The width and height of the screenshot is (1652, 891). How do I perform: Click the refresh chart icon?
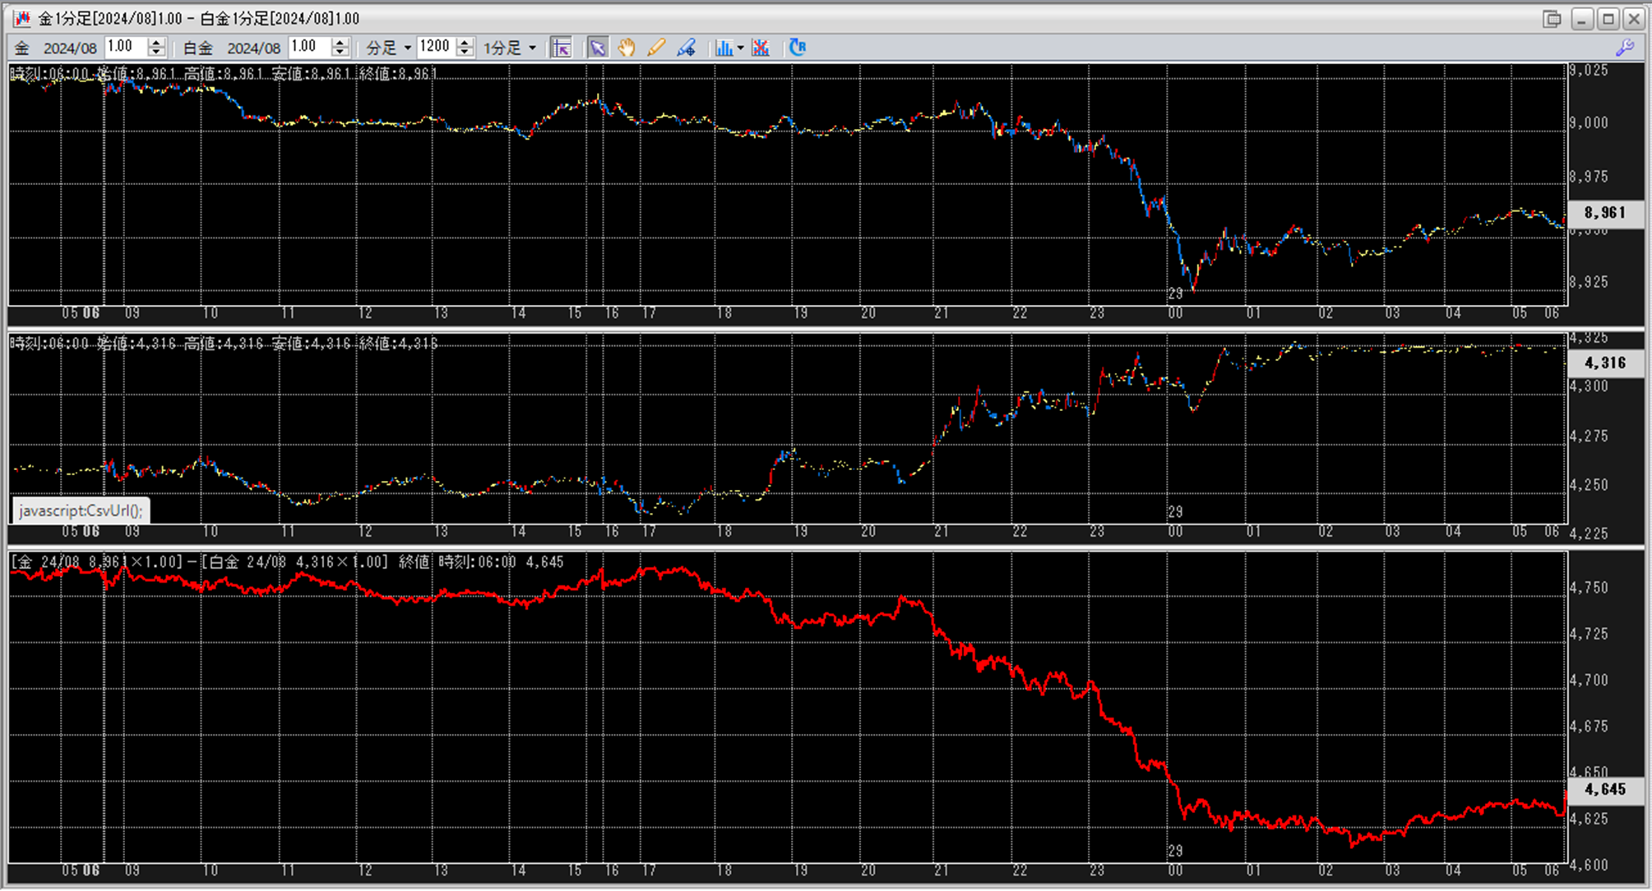coord(797,48)
